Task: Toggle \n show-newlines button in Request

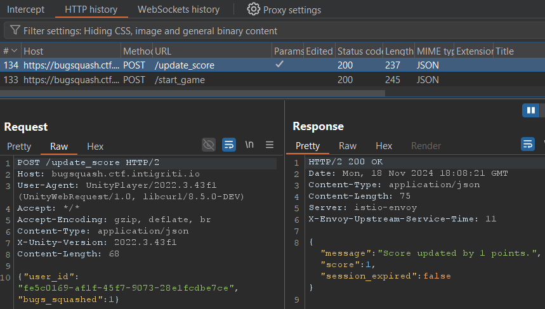Action: pyautogui.click(x=249, y=145)
